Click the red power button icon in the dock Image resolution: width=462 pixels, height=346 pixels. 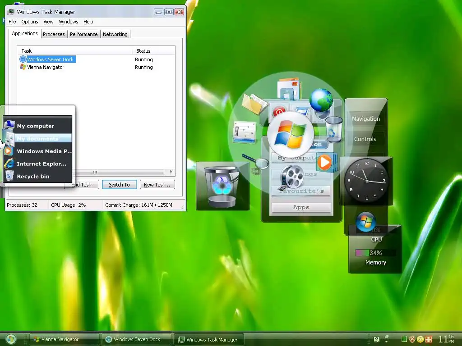coord(279,112)
